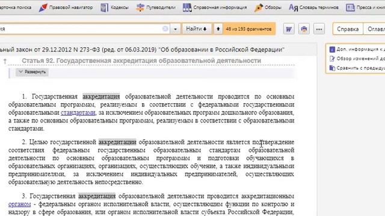The width and height of the screenshot is (385, 216).
Task: Click Найти to find the next fragment
Action: coord(197,29)
